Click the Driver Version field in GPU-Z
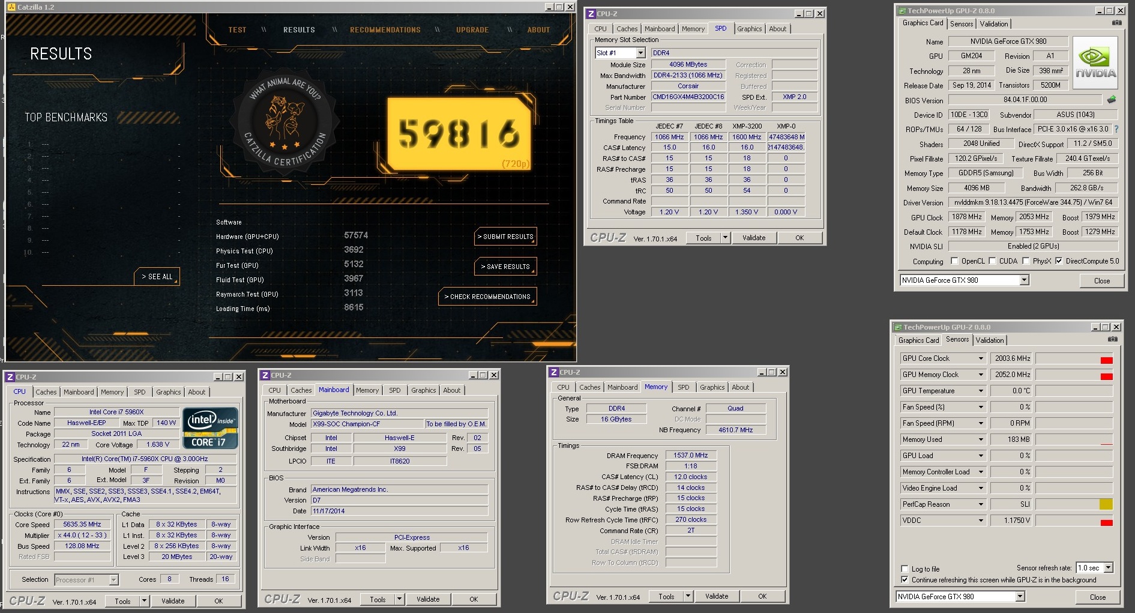The height and width of the screenshot is (613, 1135). [x=1032, y=202]
